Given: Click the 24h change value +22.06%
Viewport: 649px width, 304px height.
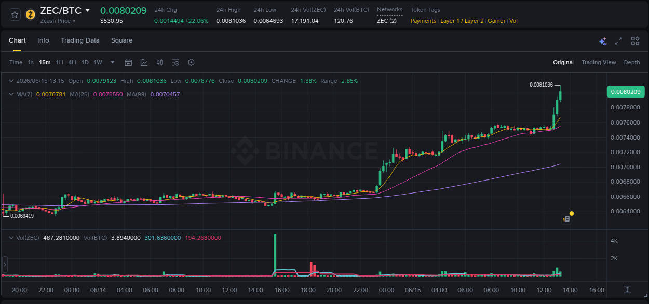Looking at the screenshot, I should pyautogui.click(x=196, y=21).
